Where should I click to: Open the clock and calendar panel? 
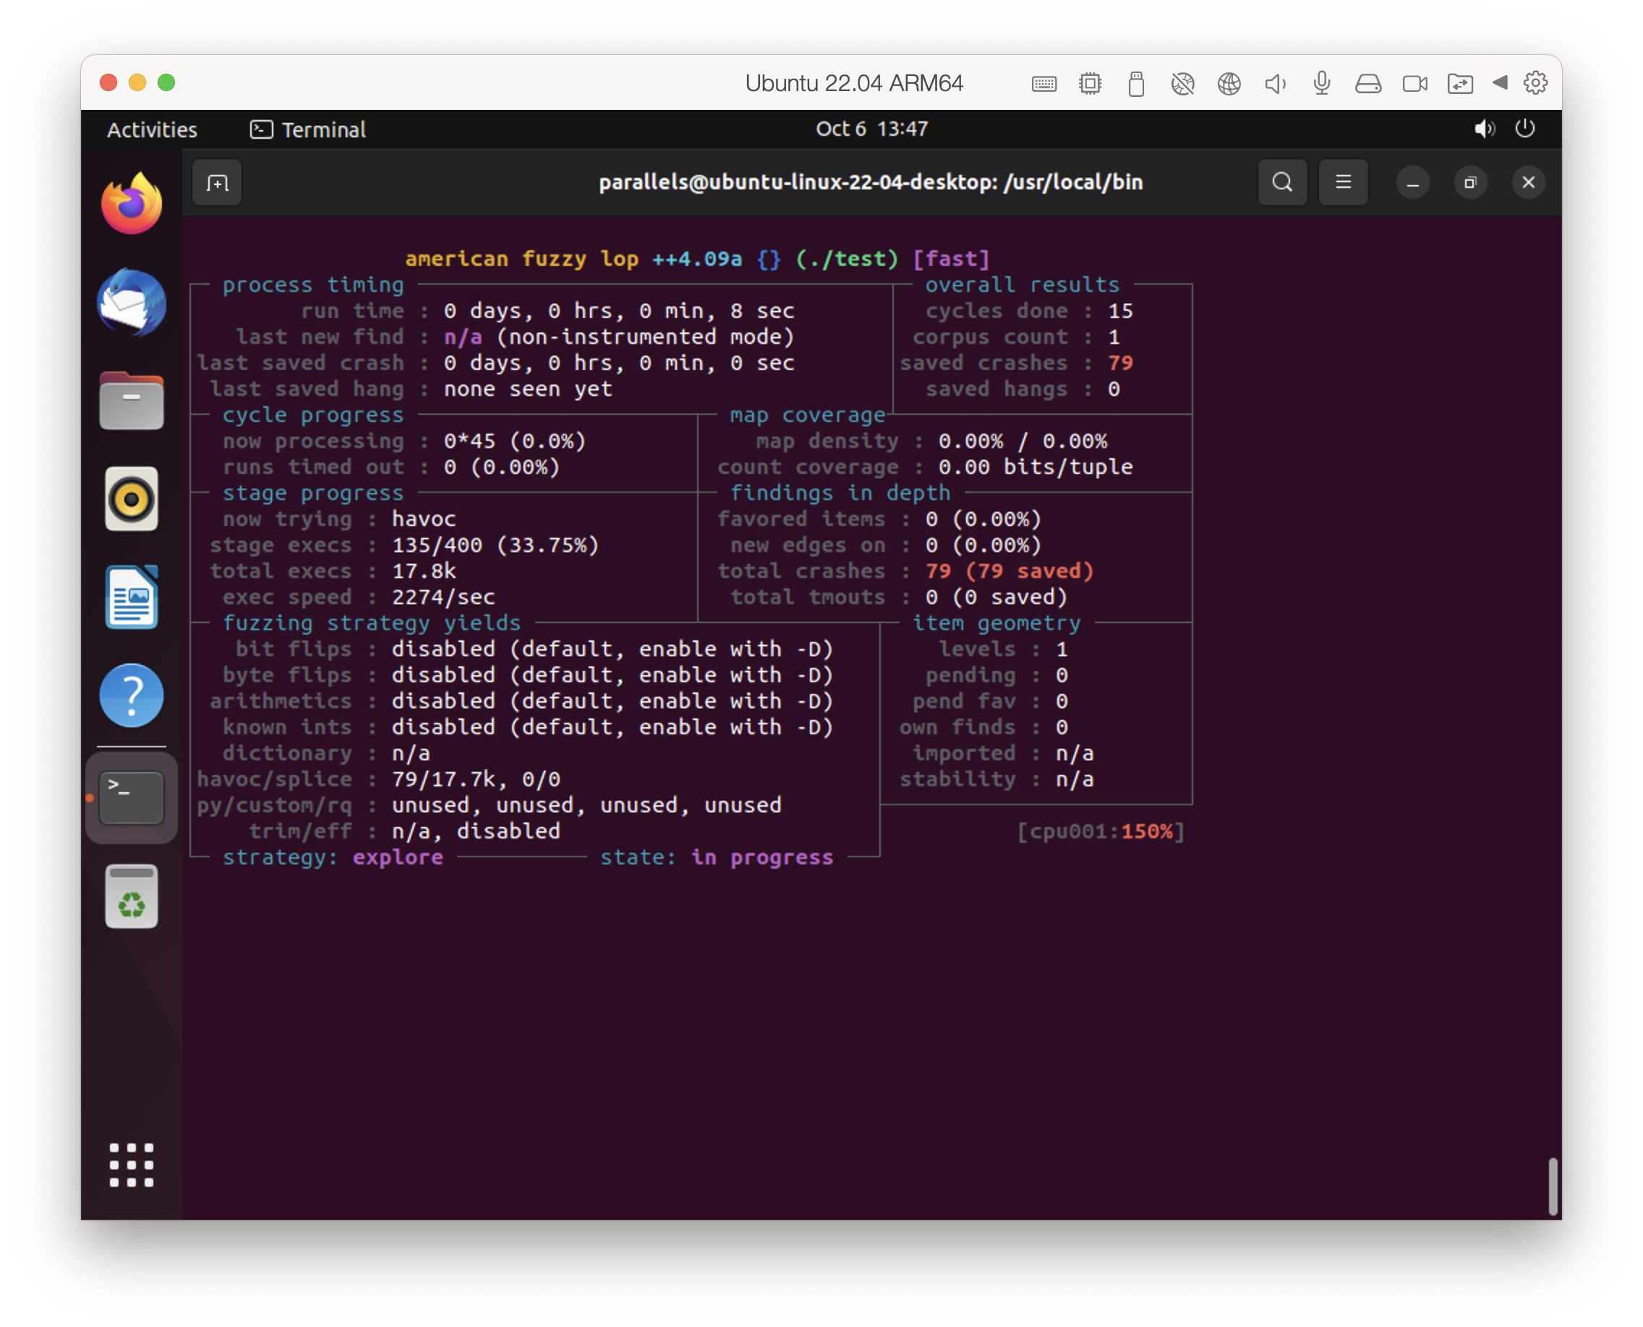(x=871, y=129)
